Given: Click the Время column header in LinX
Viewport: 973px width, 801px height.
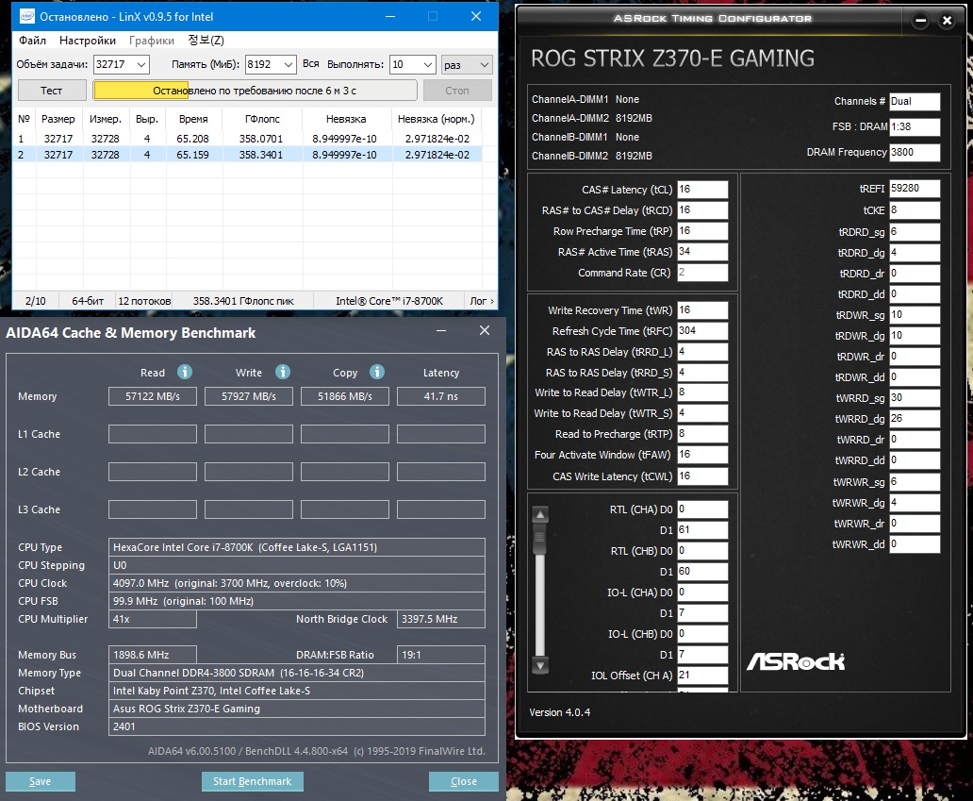Looking at the screenshot, I should tap(193, 119).
